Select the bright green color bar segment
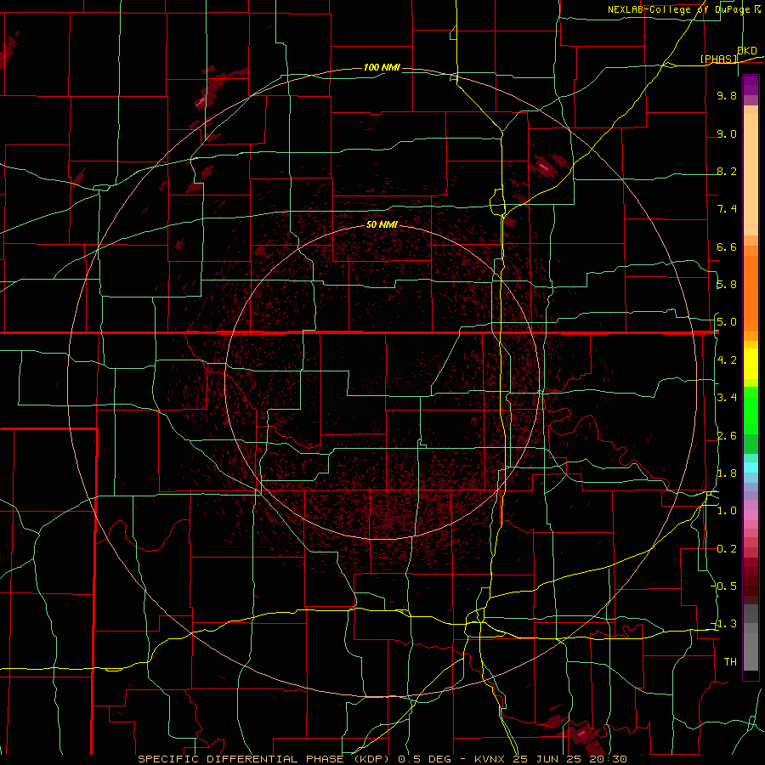Viewport: 765px width, 765px height. [751, 411]
